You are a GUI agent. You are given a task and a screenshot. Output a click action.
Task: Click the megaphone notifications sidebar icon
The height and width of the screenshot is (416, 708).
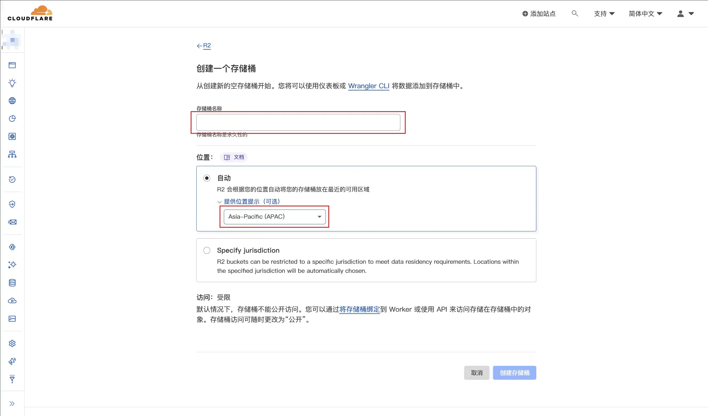click(x=12, y=361)
